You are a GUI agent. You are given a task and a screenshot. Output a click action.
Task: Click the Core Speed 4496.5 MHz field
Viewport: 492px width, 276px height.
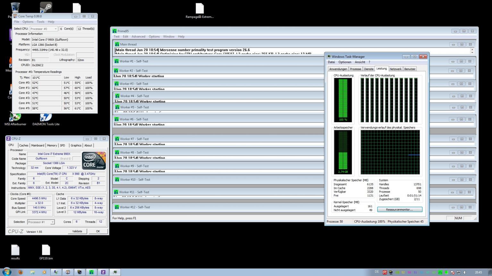coord(39,198)
